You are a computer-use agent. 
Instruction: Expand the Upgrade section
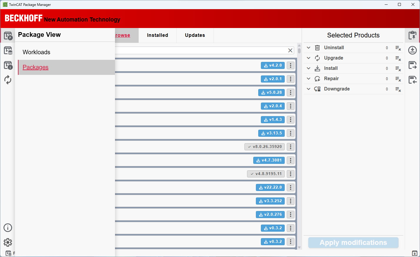click(x=309, y=58)
